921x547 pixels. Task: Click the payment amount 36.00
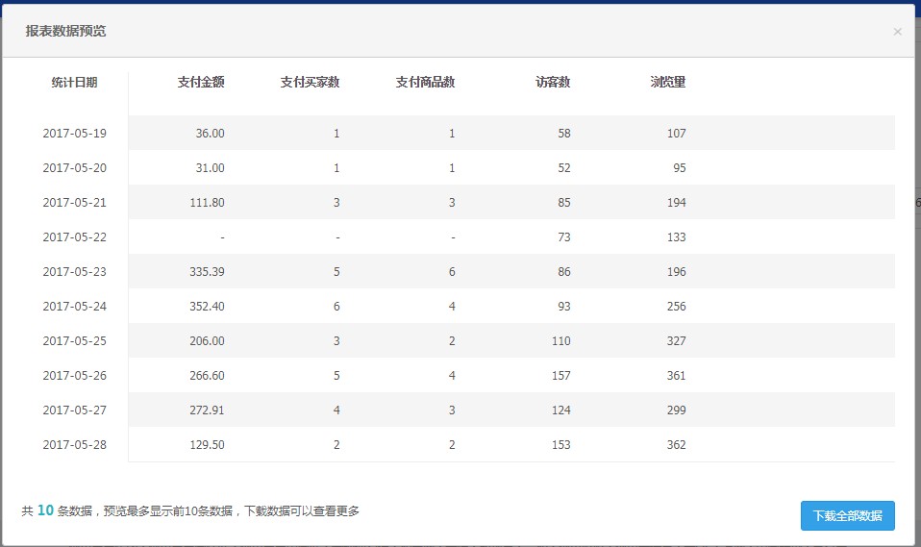pyautogui.click(x=210, y=134)
